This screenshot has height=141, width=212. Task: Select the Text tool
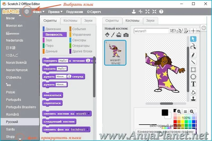193,84
